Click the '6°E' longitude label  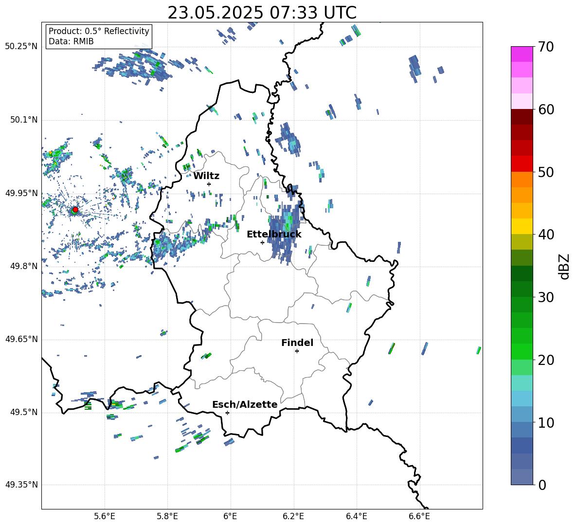[x=230, y=516]
